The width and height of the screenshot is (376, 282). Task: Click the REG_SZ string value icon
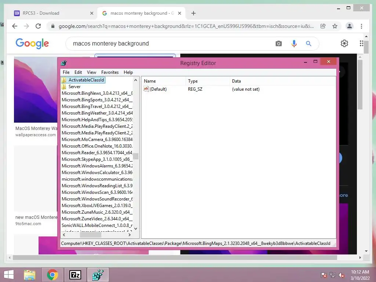point(146,89)
